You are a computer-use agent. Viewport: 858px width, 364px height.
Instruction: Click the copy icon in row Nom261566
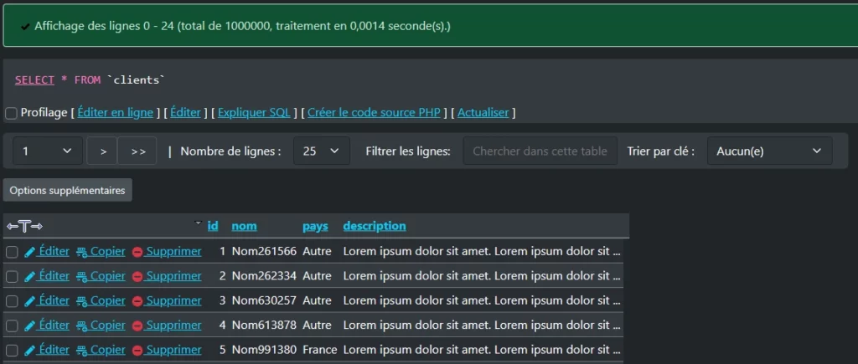pos(82,252)
